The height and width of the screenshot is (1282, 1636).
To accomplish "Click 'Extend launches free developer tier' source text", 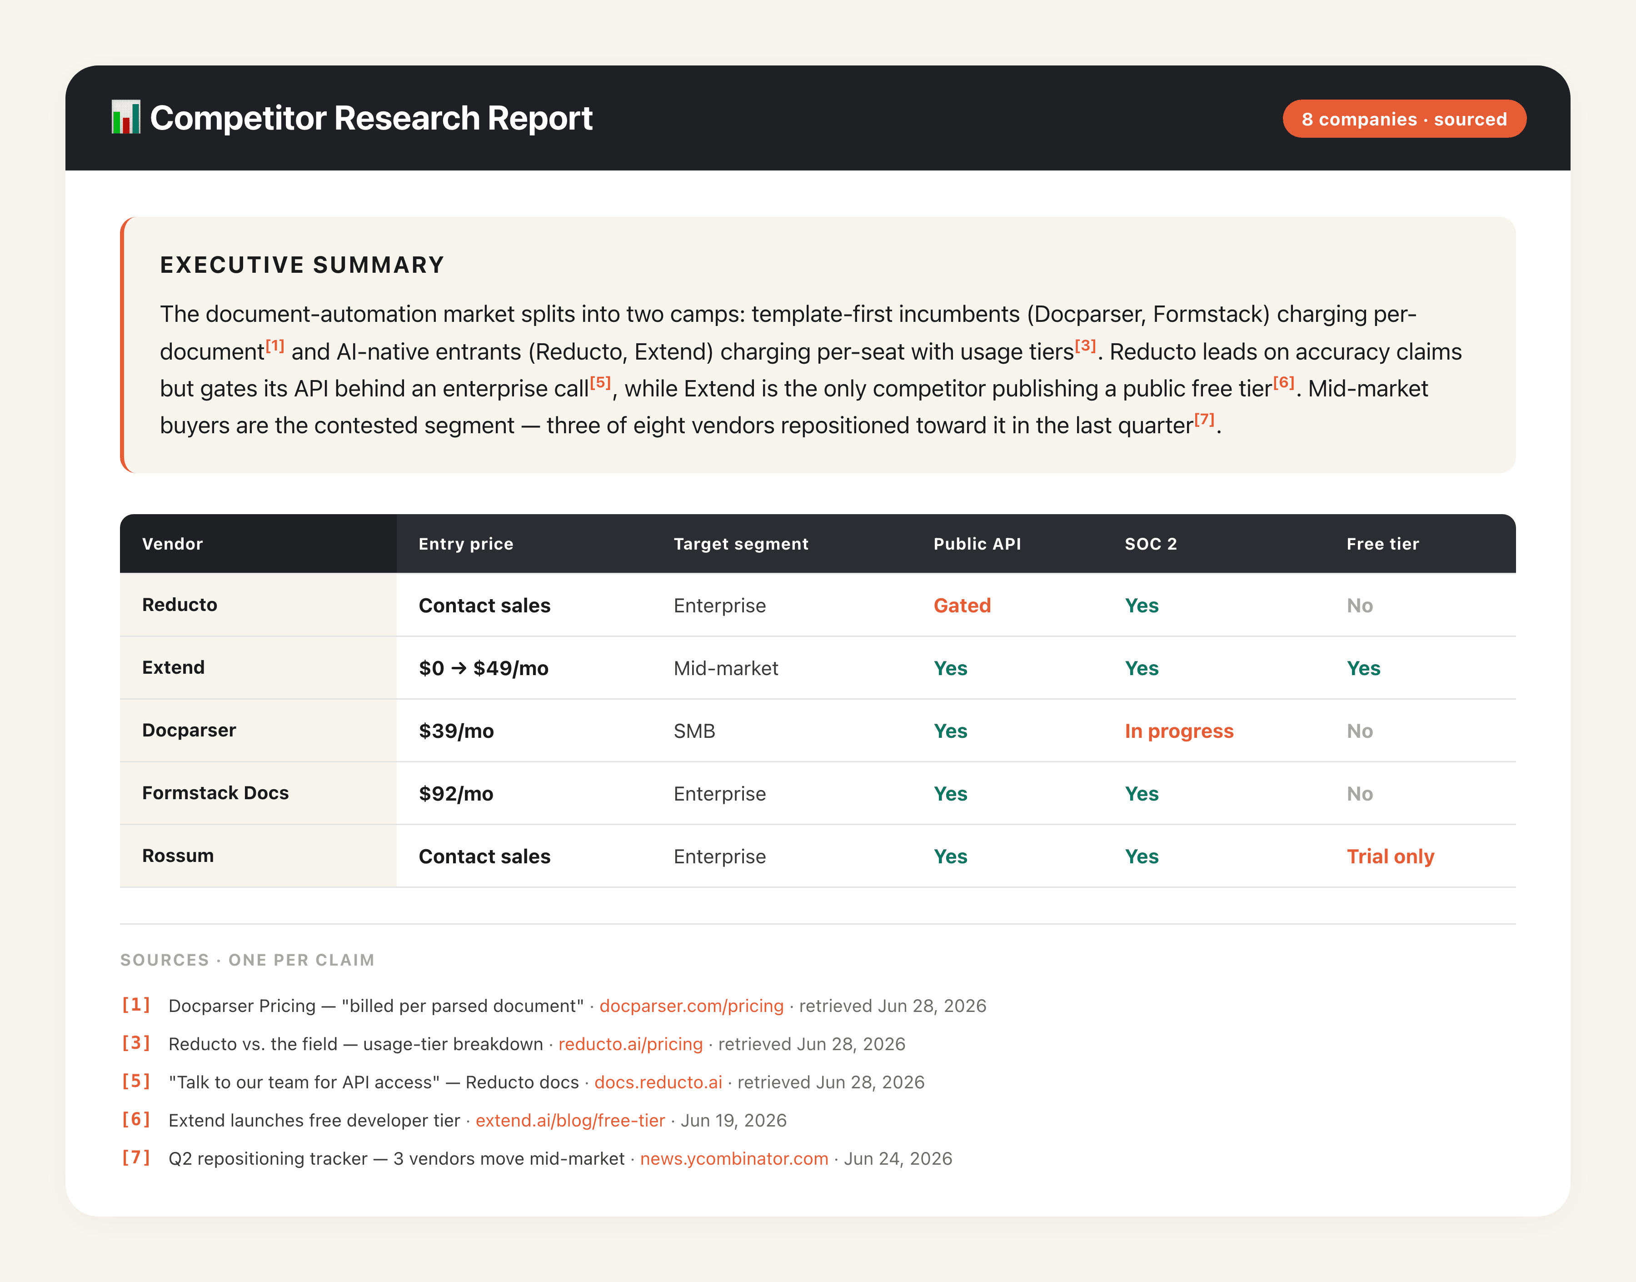I will (x=314, y=1121).
